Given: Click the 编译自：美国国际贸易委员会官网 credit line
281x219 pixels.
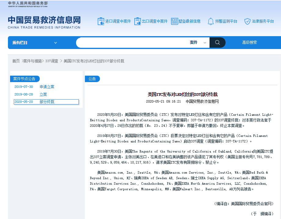Looking at the screenshot, I should click(x=244, y=204).
